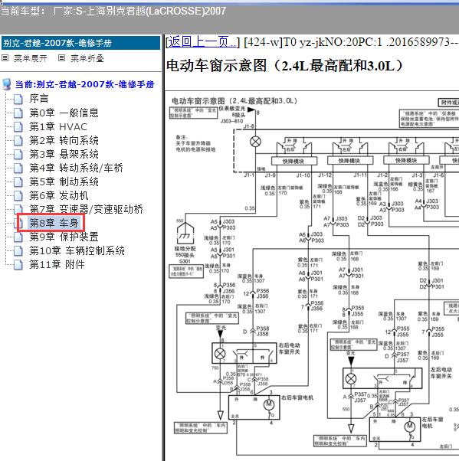Click the 右后车窗电机 label in the diagram
459x461 pixels.
tap(297, 397)
